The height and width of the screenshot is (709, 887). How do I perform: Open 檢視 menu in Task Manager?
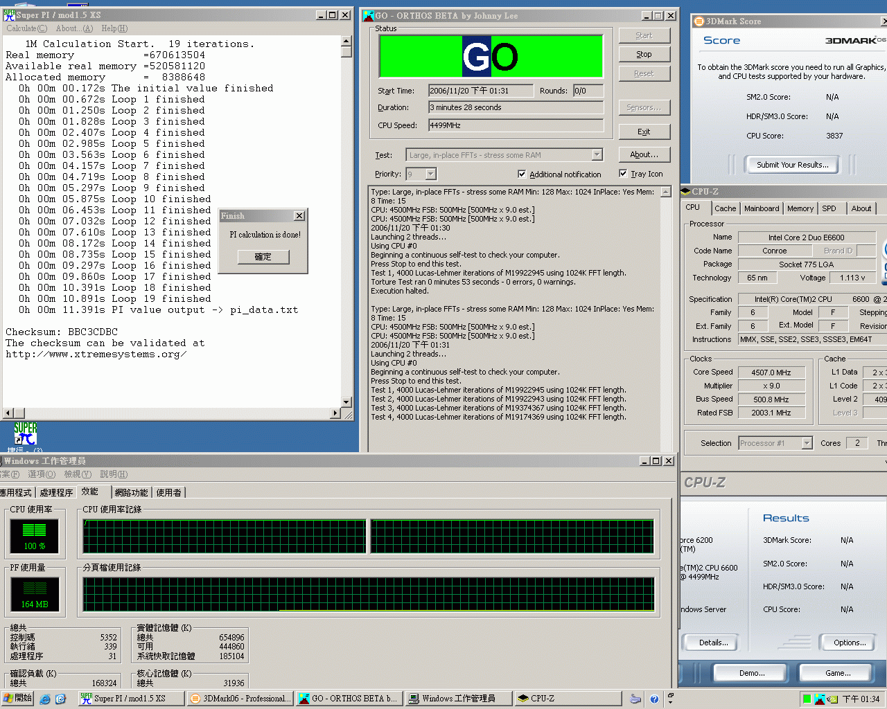pos(78,474)
